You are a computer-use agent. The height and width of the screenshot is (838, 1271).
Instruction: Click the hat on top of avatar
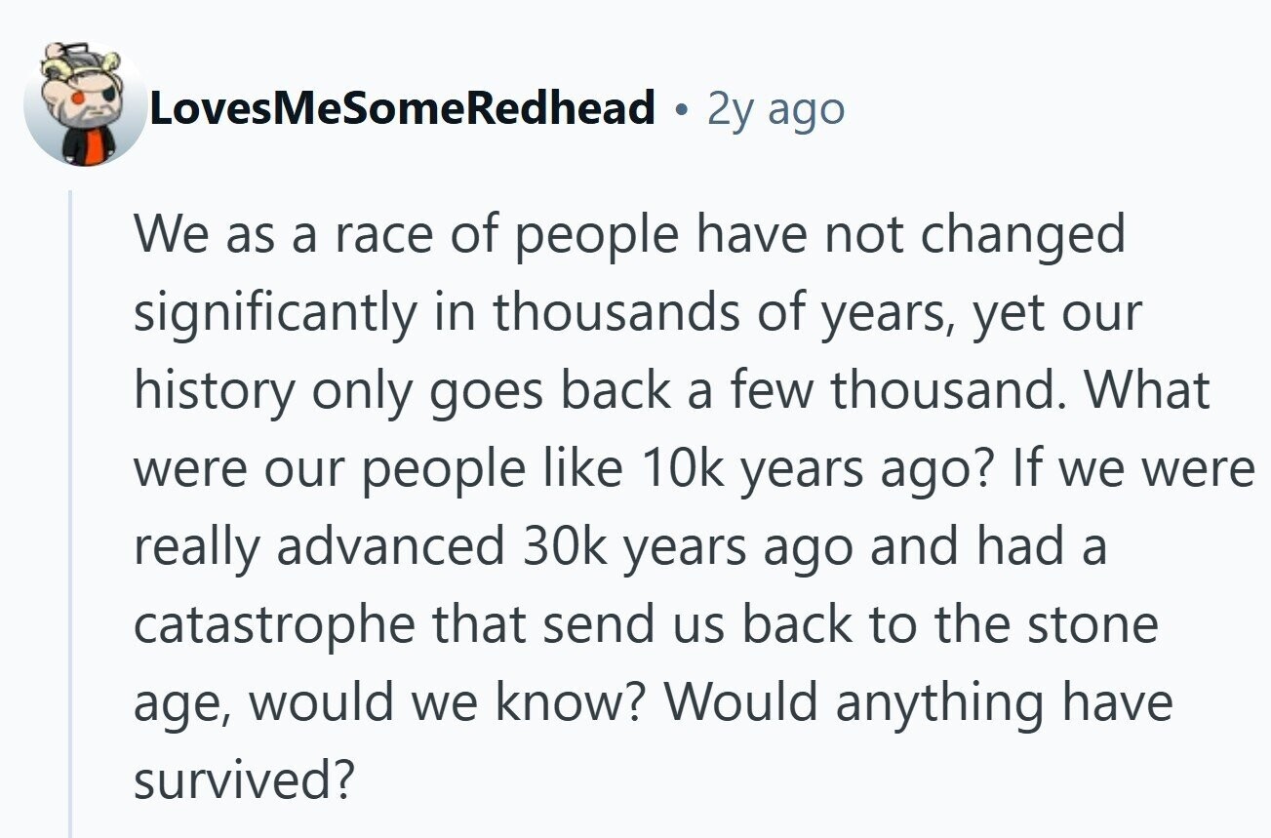[82, 54]
